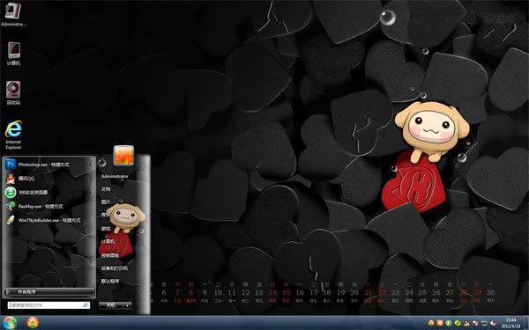Open 游戏 in the Start menu
The width and height of the screenshot is (529, 330).
coord(106,229)
